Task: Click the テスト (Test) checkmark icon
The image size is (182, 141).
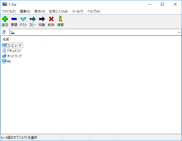Action: (x=23, y=19)
